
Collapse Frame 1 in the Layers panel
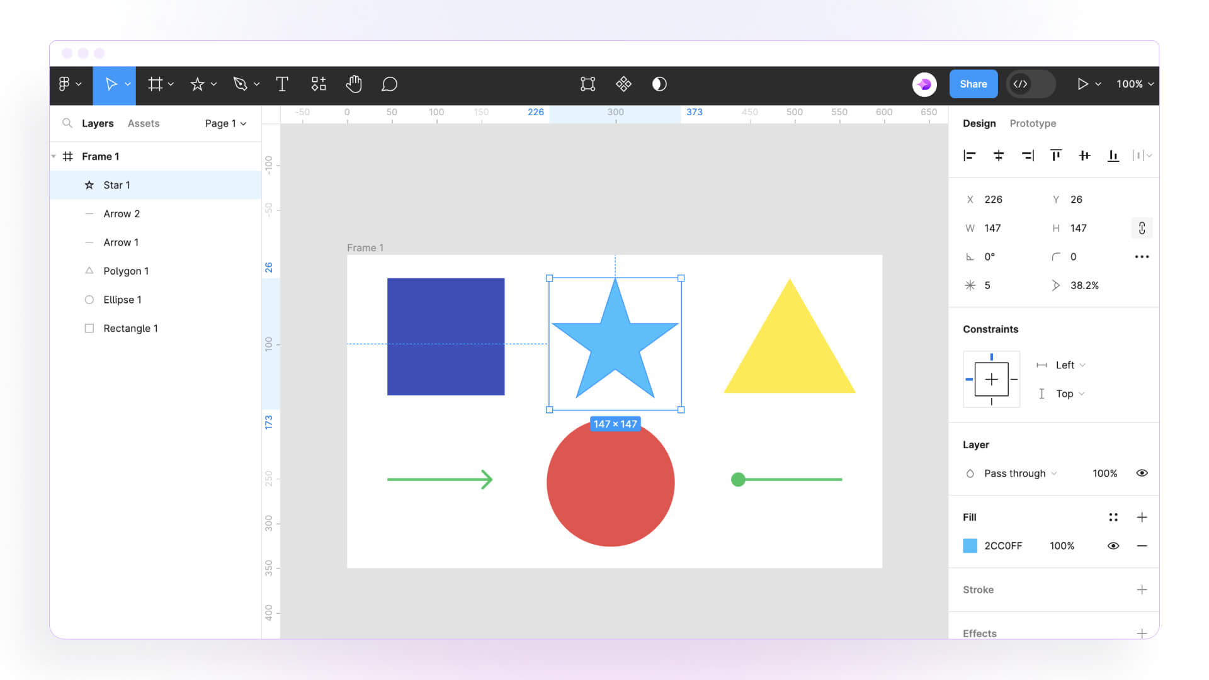coord(54,156)
